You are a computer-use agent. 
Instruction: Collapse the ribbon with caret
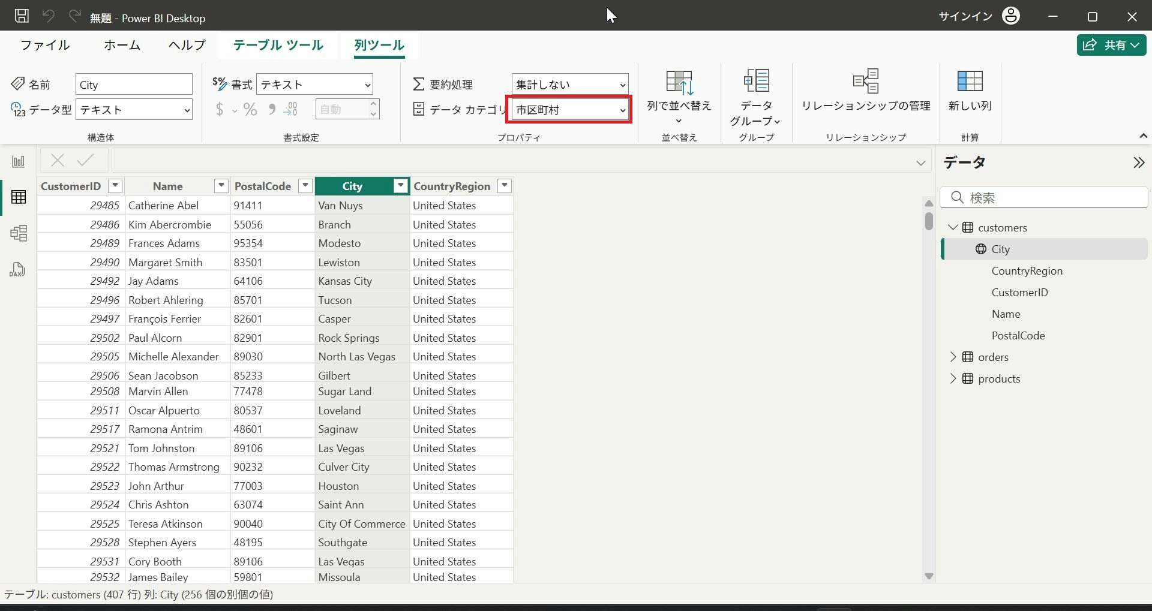pyautogui.click(x=1143, y=136)
